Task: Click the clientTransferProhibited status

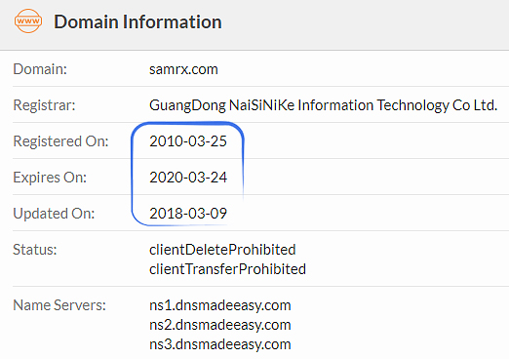Action: coord(227,269)
